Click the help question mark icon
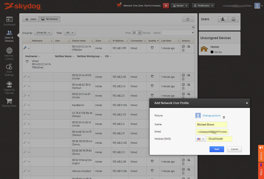The height and width of the screenshot is (179, 264). pyautogui.click(x=193, y=27)
